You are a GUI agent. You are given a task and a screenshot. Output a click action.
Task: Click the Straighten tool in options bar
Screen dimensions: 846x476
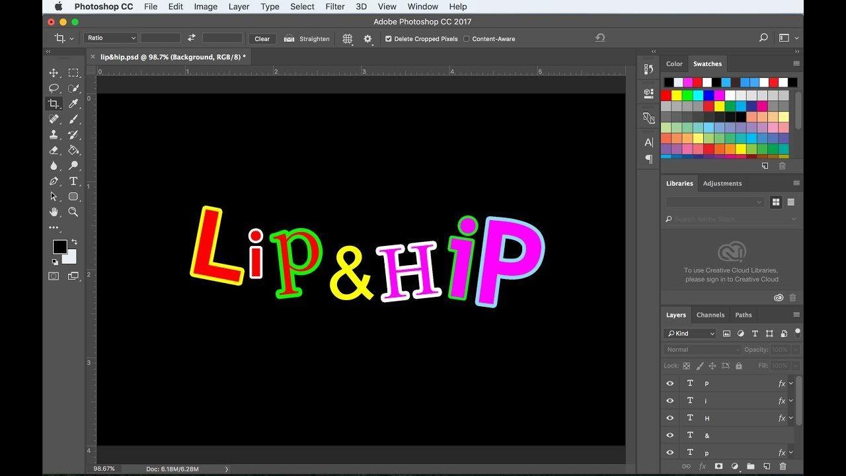(x=307, y=39)
